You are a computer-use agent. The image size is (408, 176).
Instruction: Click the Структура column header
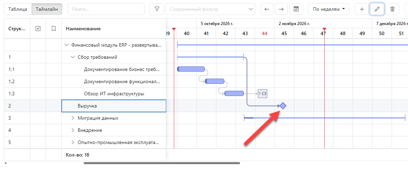coord(17,29)
